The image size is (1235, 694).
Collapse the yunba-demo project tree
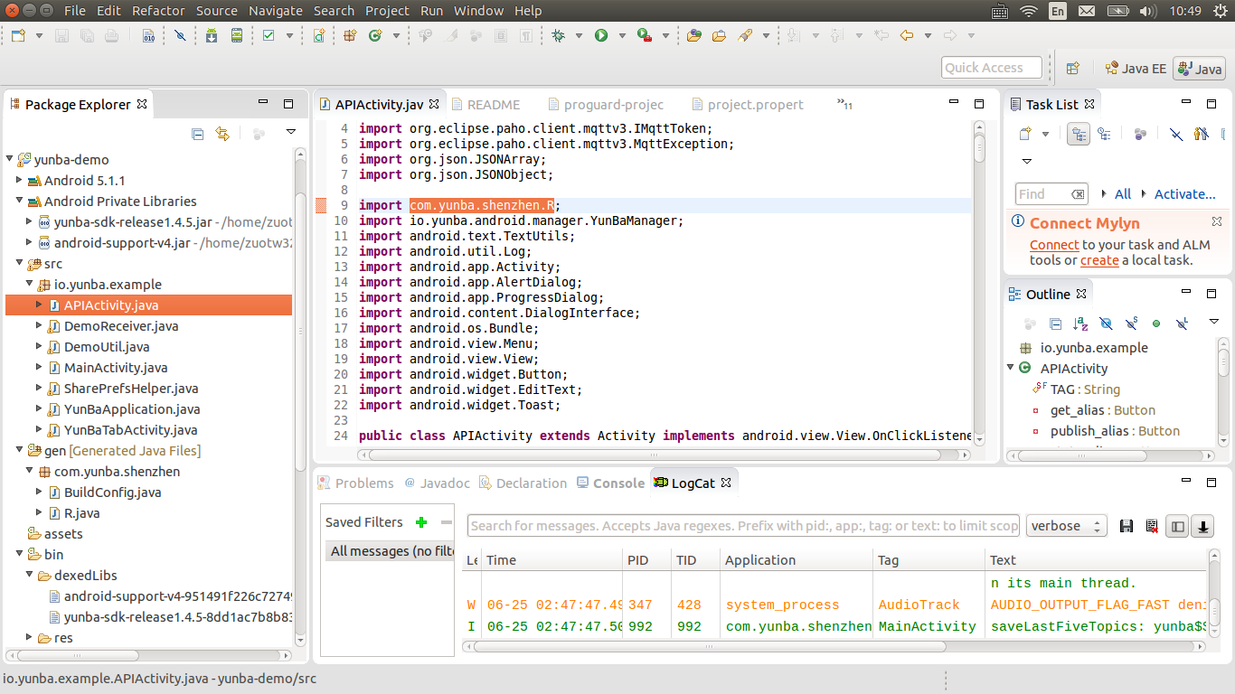pyautogui.click(x=10, y=160)
